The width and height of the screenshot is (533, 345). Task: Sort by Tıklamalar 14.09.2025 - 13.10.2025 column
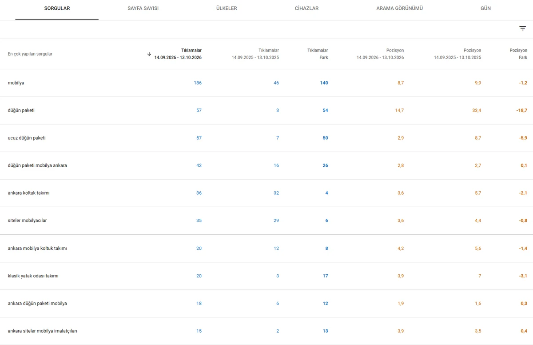pos(255,54)
